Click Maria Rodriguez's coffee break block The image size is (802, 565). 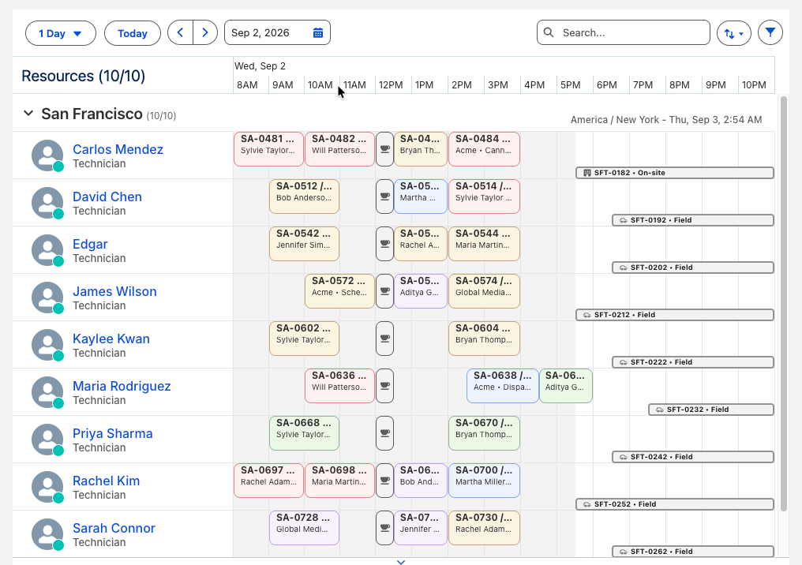pyautogui.click(x=384, y=386)
